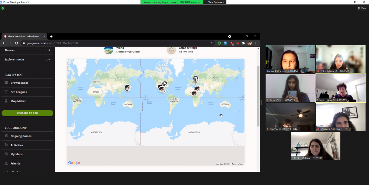Toggle the Explorer mode counter indicator
This screenshot has height=185, width=369.
click(48, 59)
